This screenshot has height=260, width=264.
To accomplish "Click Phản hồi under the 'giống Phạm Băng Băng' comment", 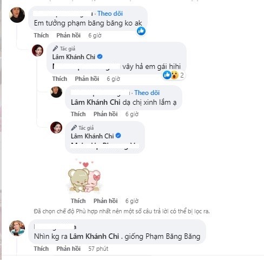I will (x=69, y=249).
